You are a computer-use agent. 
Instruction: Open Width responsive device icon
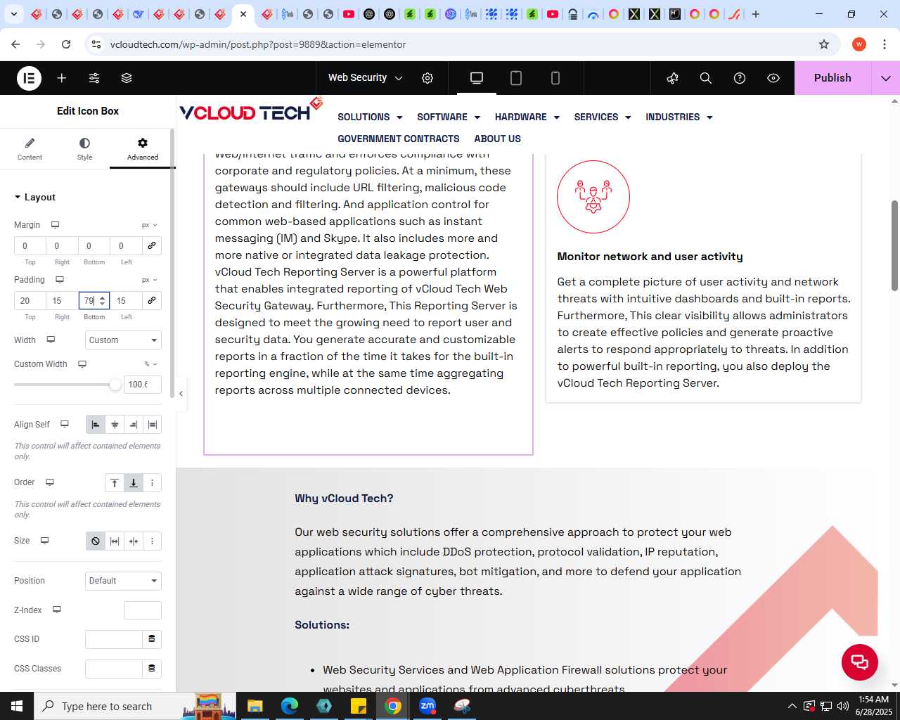click(51, 340)
